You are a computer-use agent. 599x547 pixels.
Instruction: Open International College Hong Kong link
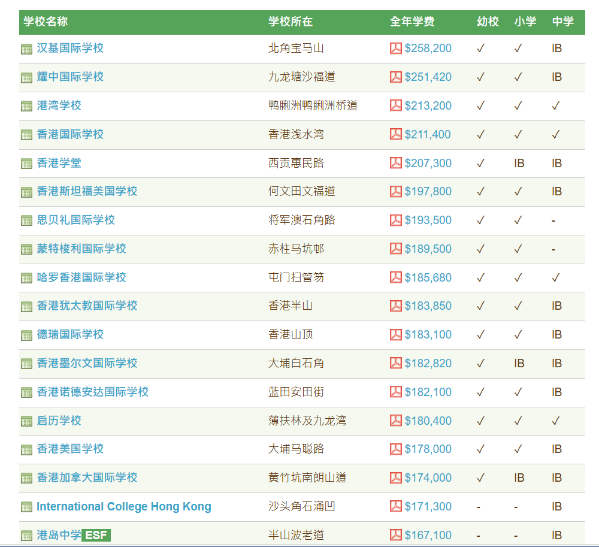pyautogui.click(x=124, y=506)
